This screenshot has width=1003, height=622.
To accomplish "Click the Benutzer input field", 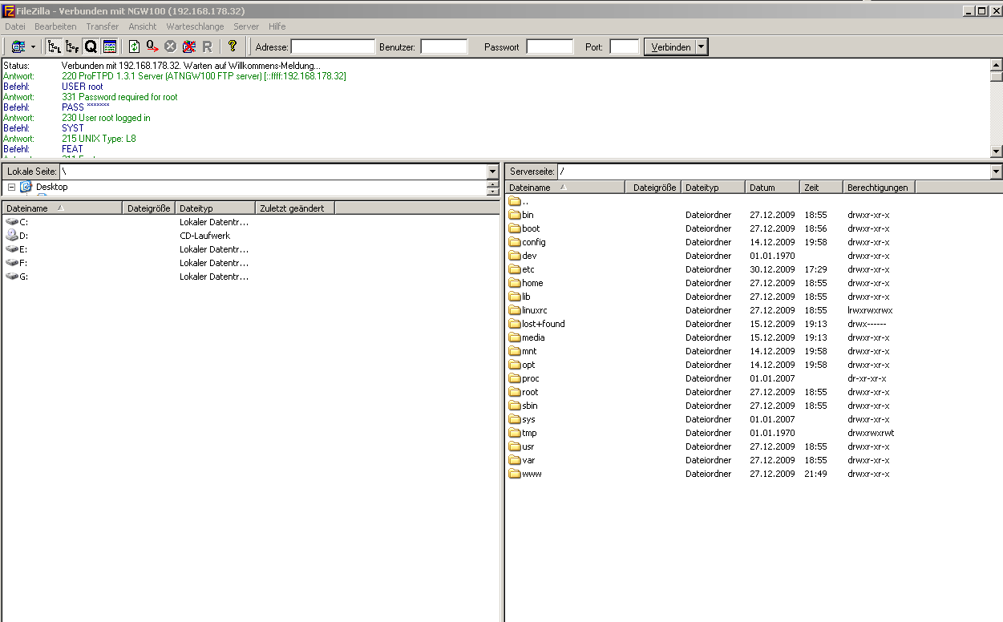I will 444,46.
